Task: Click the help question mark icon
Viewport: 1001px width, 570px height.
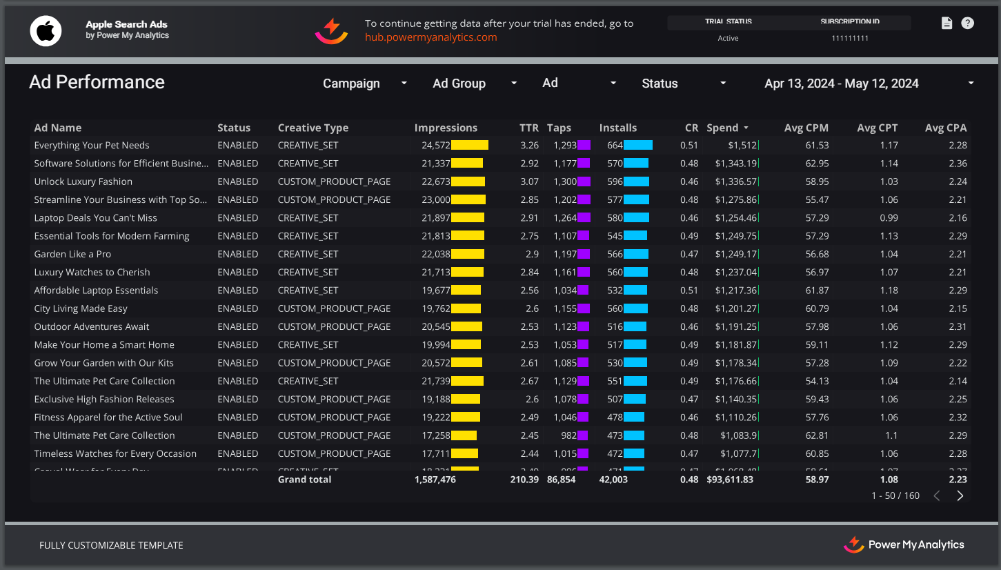Action: [968, 23]
